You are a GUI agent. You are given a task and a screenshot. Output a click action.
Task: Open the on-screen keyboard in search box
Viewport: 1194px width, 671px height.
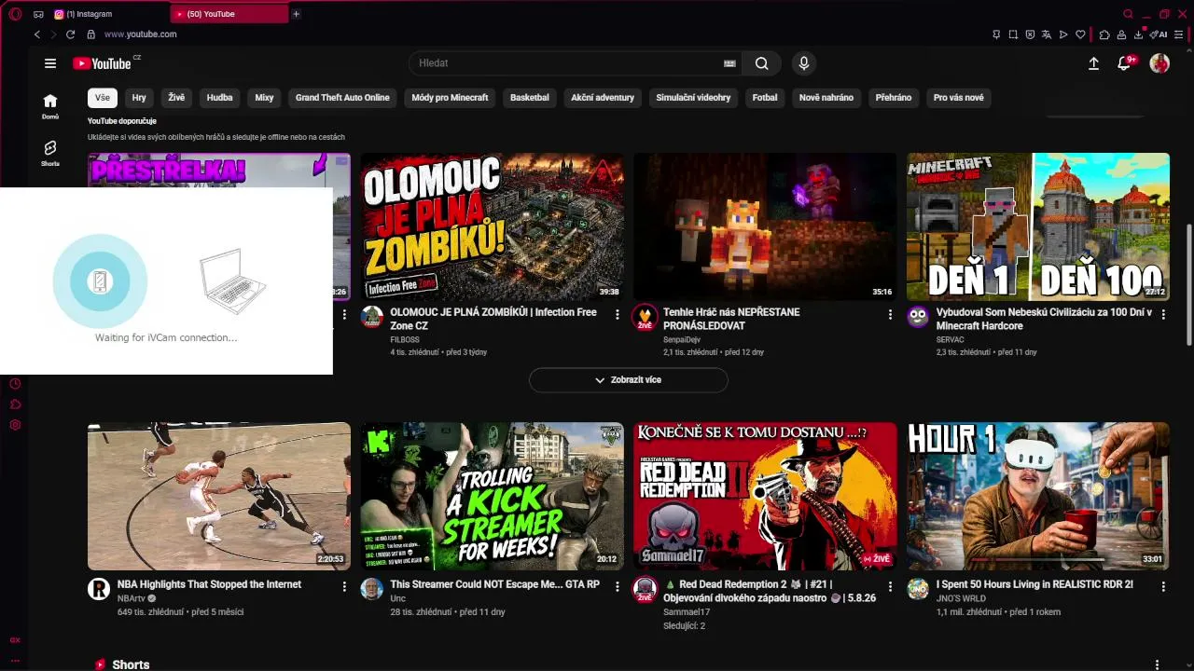729,63
